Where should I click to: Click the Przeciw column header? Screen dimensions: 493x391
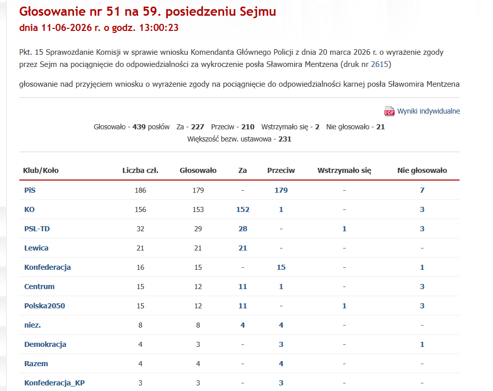(x=281, y=170)
